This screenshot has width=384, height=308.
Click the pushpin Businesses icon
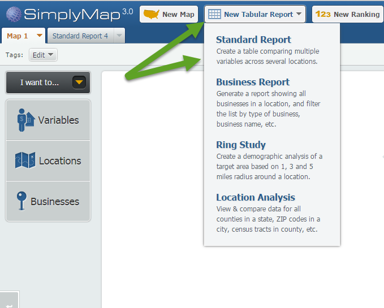coord(21,201)
